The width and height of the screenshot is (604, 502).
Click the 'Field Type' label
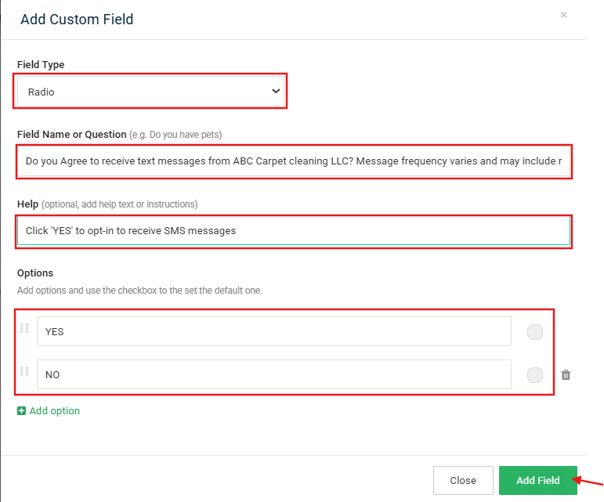coord(41,65)
